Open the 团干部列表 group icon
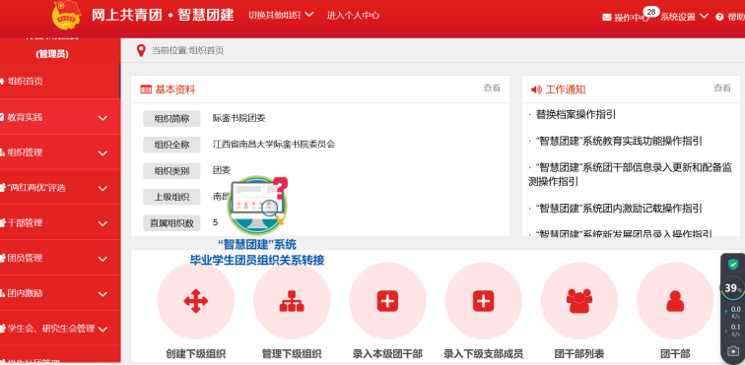 [579, 301]
